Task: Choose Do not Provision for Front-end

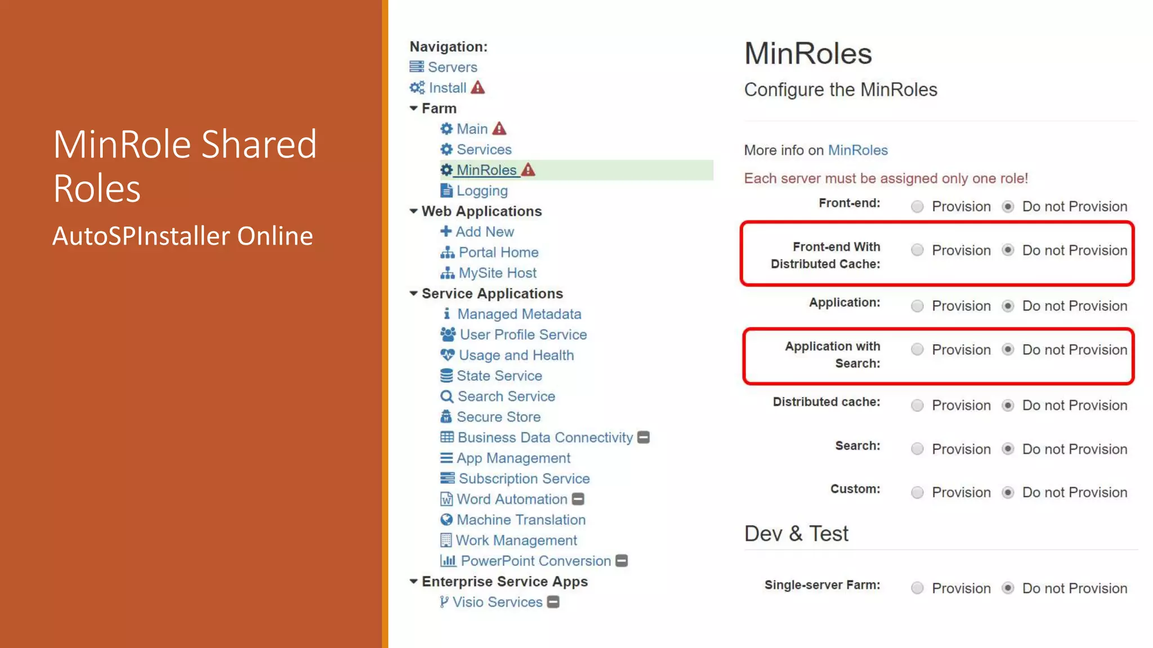Action: (x=1008, y=206)
